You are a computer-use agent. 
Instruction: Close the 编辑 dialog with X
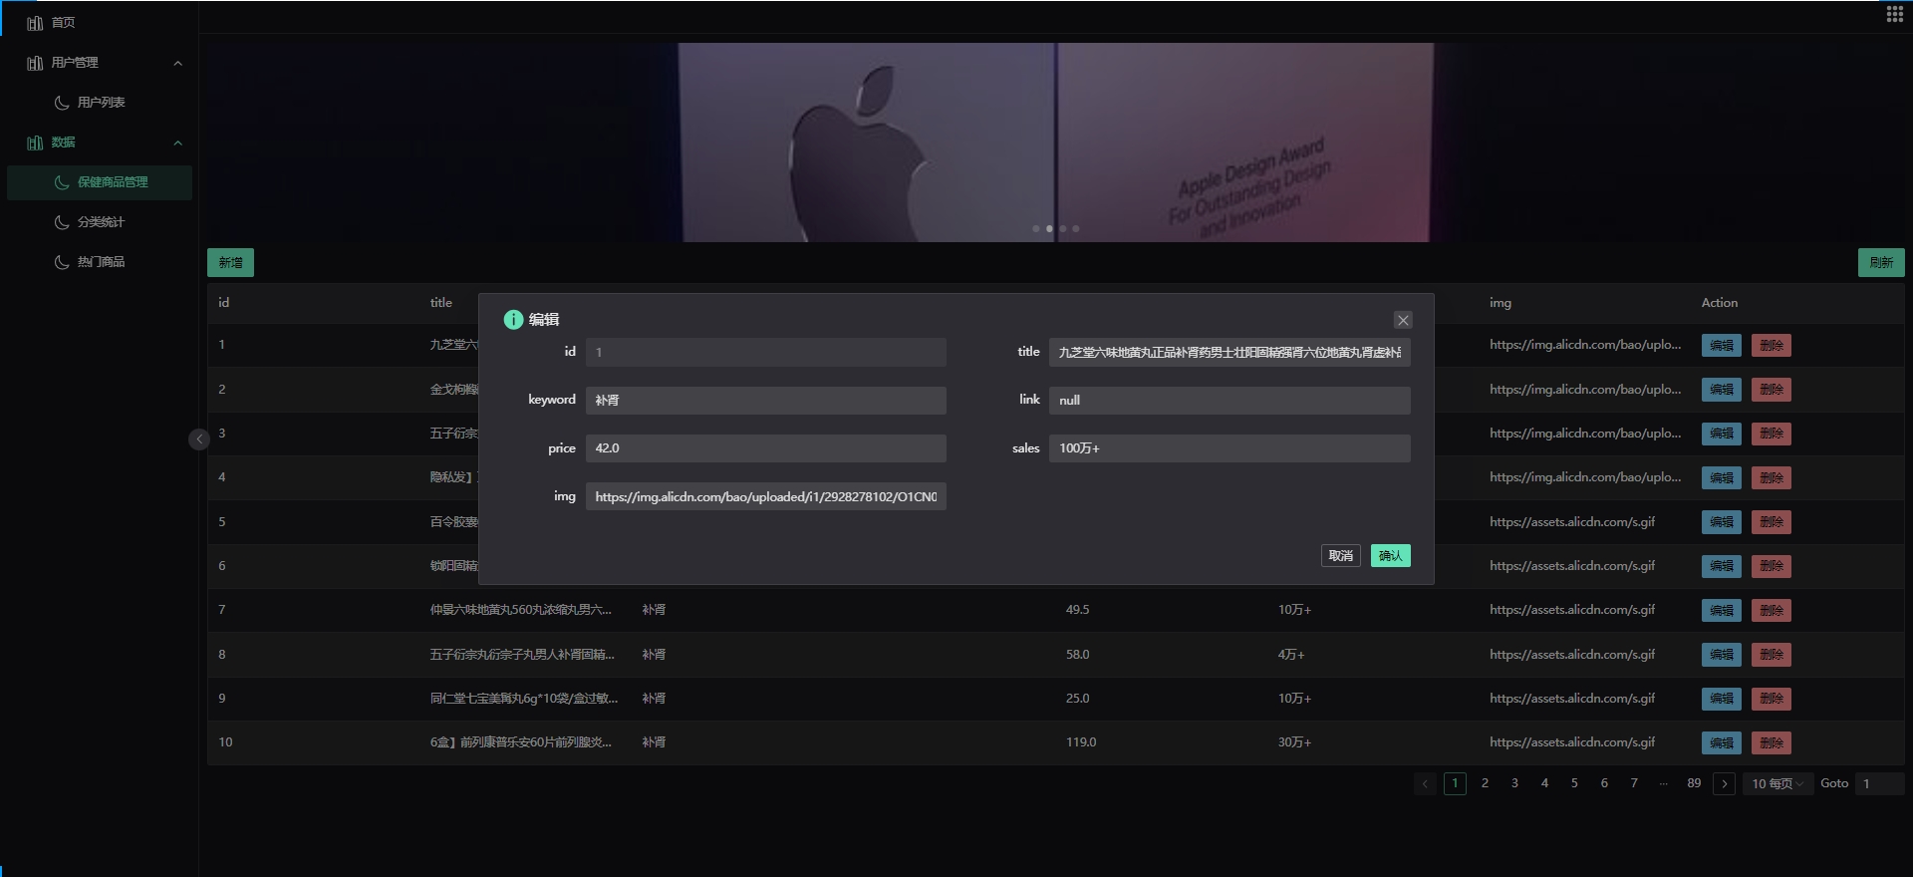pos(1403,320)
